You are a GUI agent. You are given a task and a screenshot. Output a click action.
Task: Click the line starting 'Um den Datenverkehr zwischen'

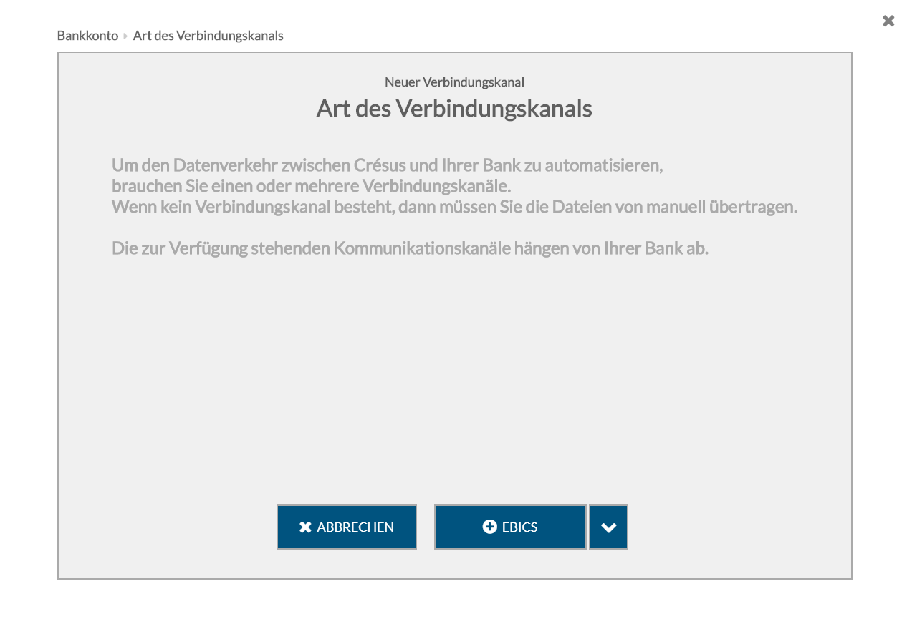(x=388, y=165)
